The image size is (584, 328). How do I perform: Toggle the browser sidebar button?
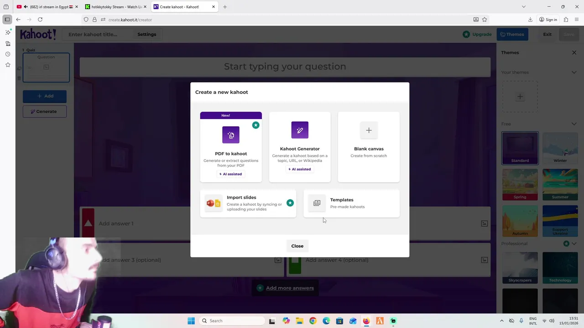7,20
